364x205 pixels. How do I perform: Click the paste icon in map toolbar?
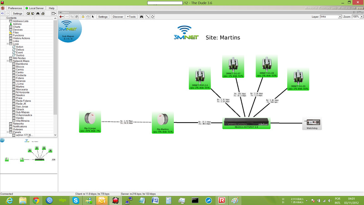pyautogui.click(x=77, y=17)
